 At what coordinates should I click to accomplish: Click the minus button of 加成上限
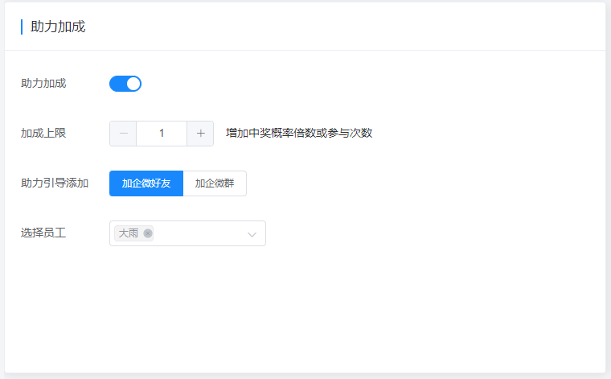(x=123, y=134)
